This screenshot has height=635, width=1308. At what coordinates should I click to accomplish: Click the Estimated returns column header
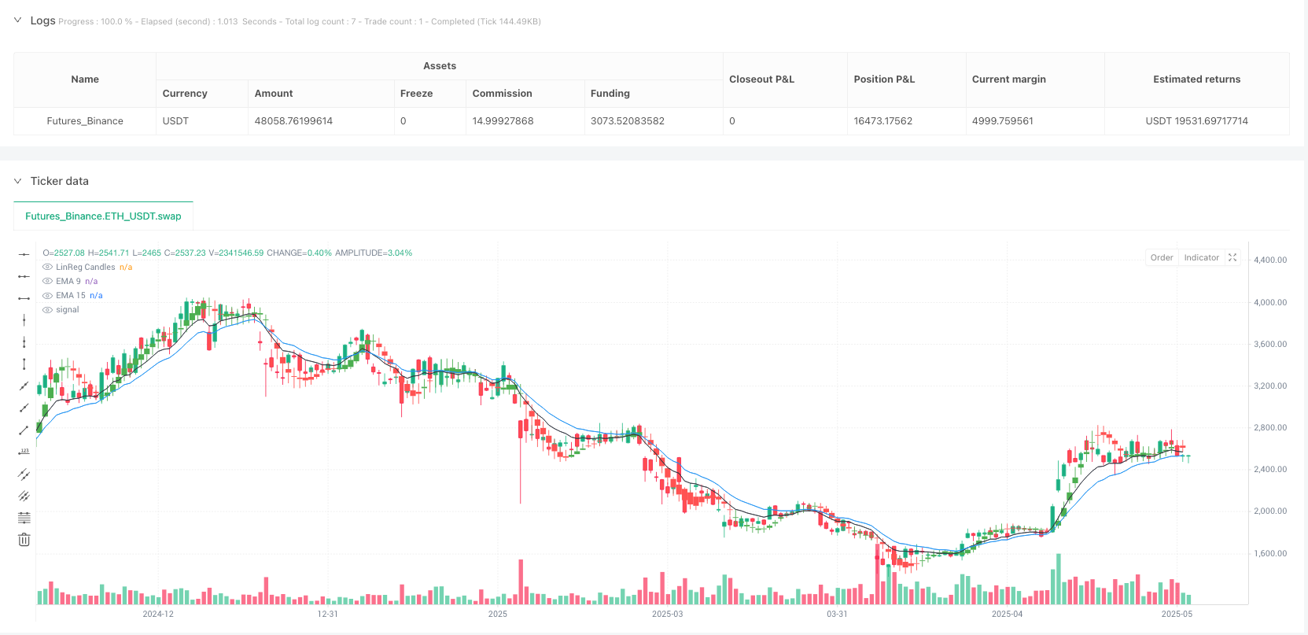[1196, 79]
